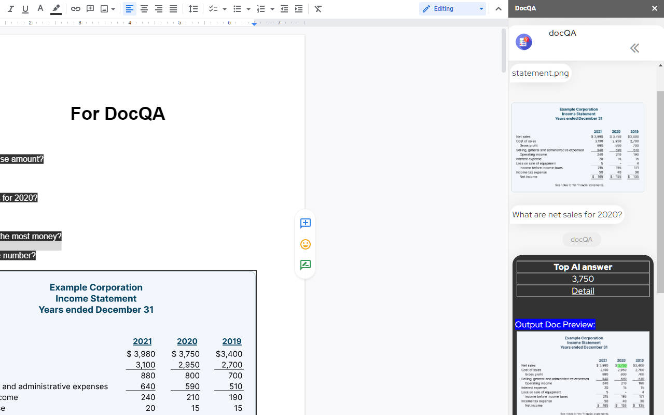Click the 2021 column header in document
664x415 pixels.
(x=142, y=341)
